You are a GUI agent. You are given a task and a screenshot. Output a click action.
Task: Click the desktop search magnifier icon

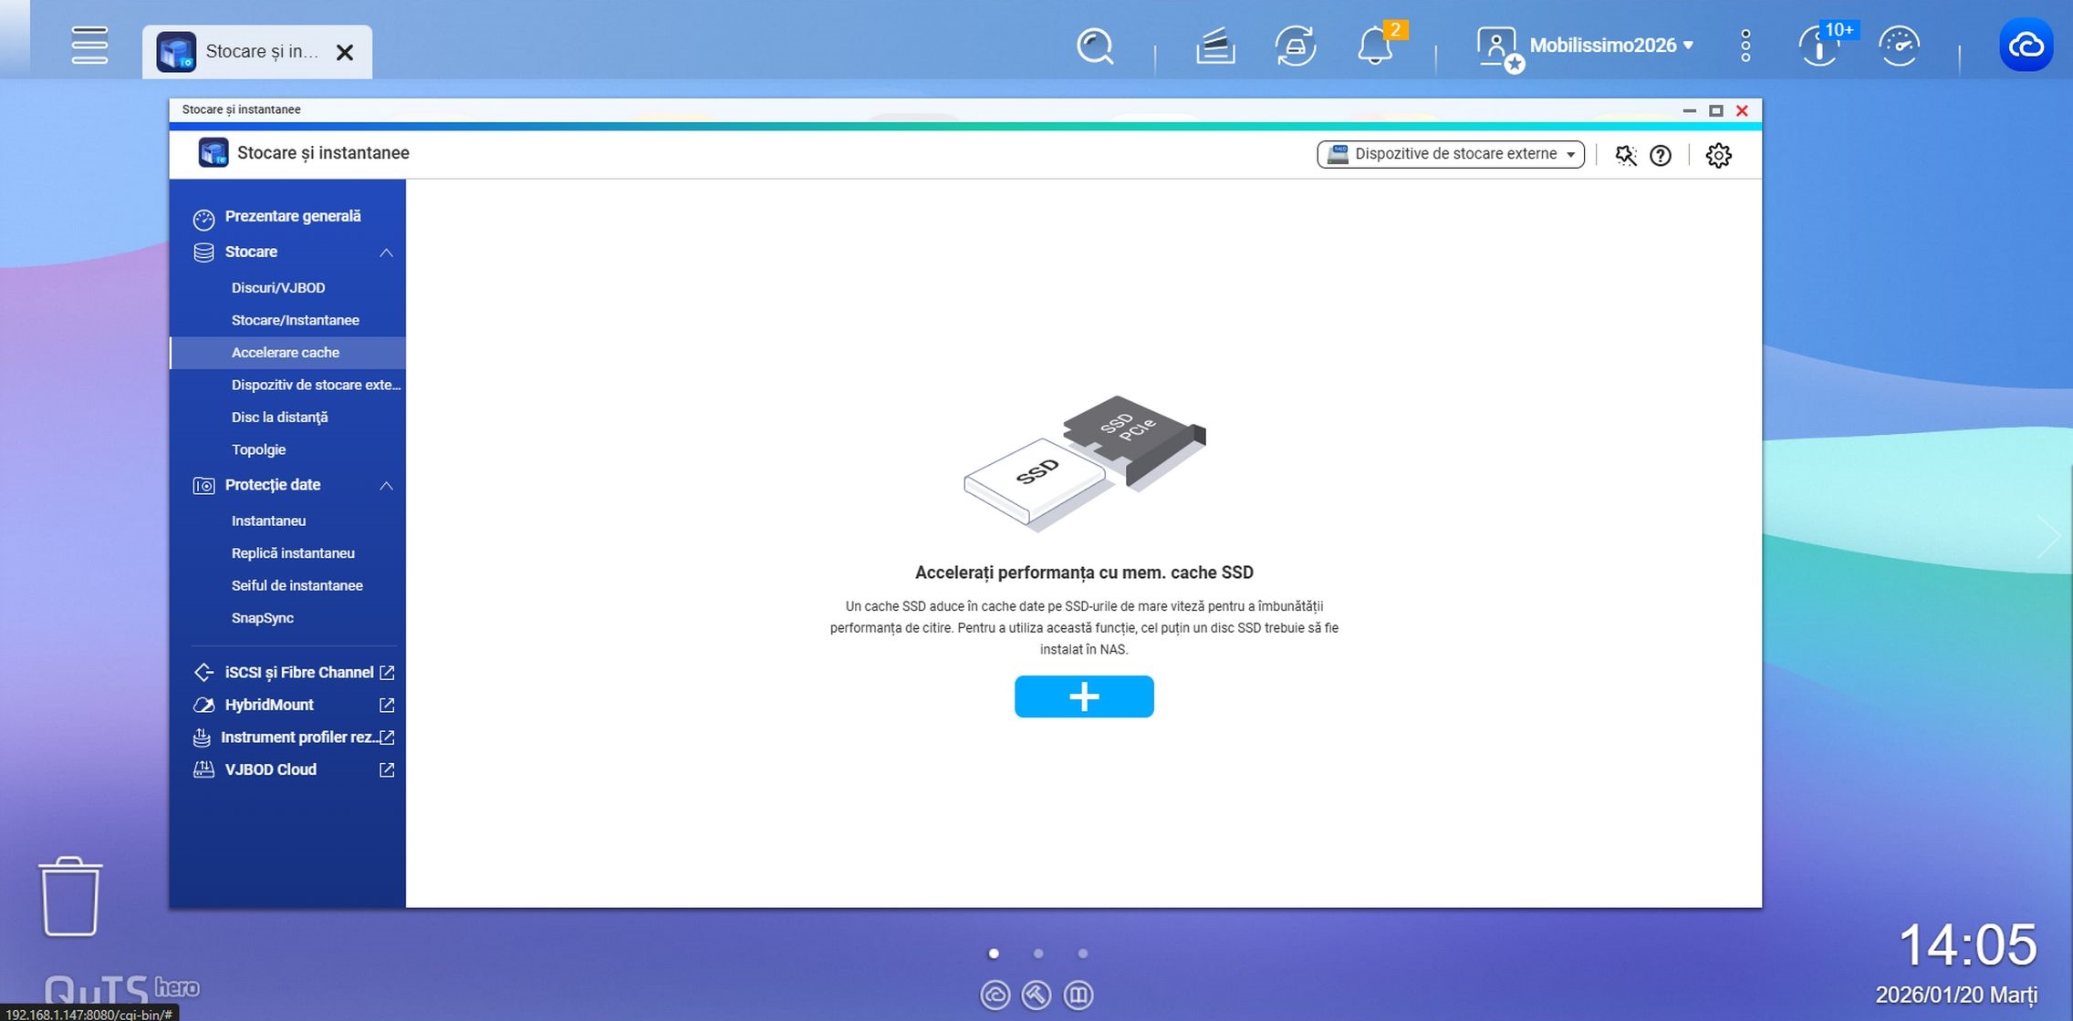tap(1095, 46)
